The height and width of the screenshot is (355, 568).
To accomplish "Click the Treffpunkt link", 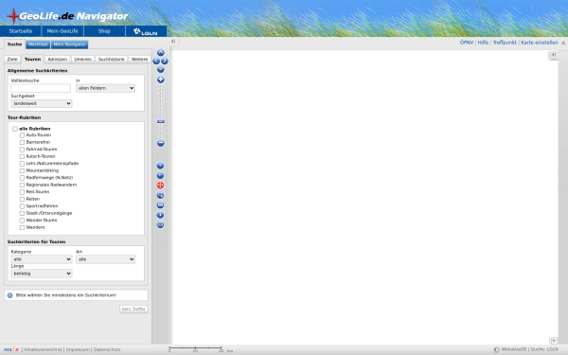I will click(x=505, y=43).
